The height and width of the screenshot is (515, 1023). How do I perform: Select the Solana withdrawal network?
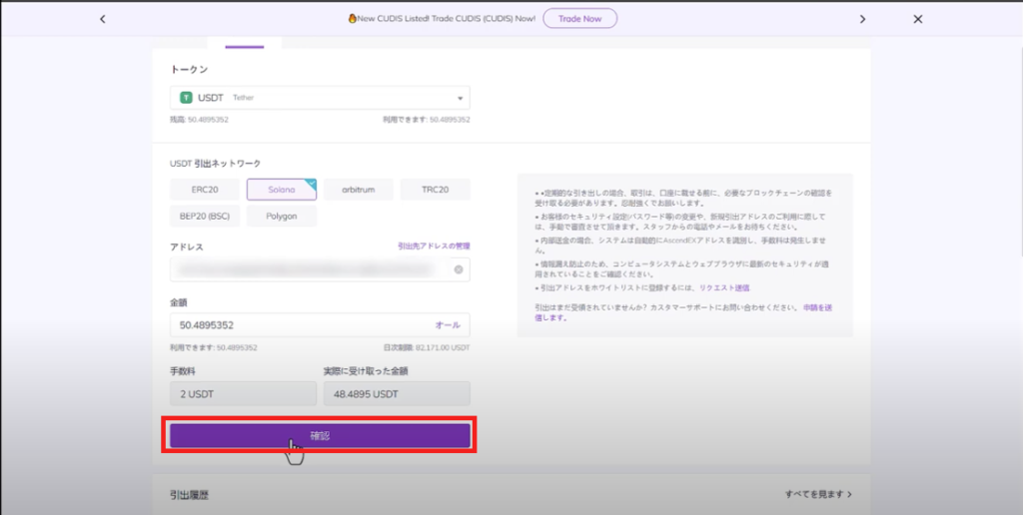(281, 190)
